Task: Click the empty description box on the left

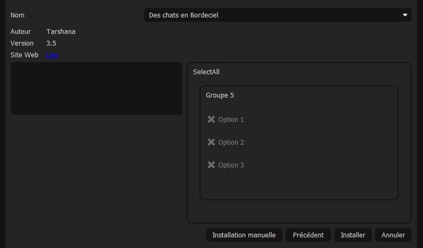Action: coord(96,88)
